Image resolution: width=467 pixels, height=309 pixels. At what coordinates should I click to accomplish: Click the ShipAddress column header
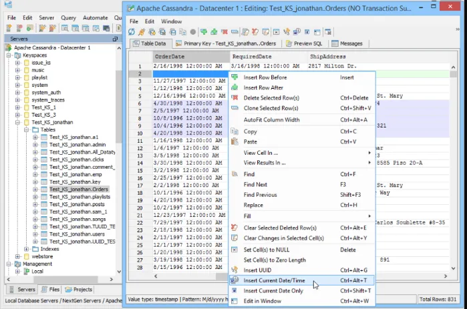[x=378, y=57]
